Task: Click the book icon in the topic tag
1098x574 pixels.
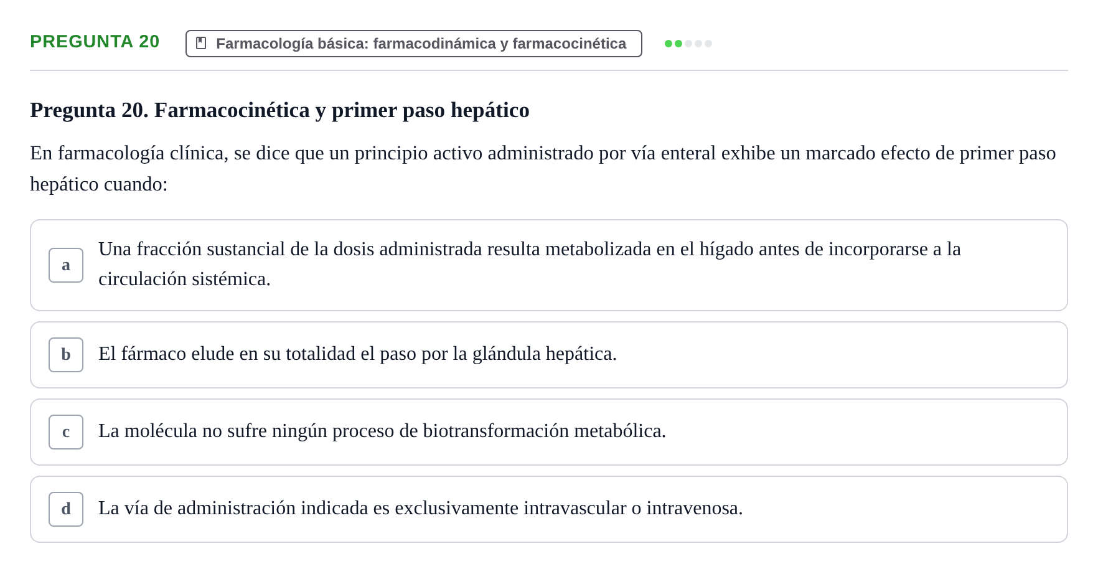Action: (201, 43)
